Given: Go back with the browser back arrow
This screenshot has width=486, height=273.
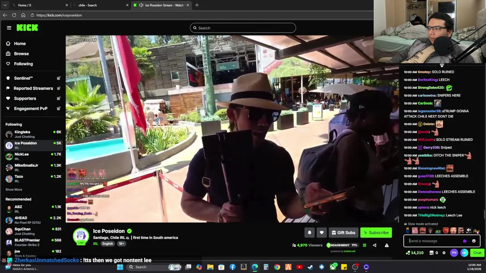Looking at the screenshot, I should (5, 15).
